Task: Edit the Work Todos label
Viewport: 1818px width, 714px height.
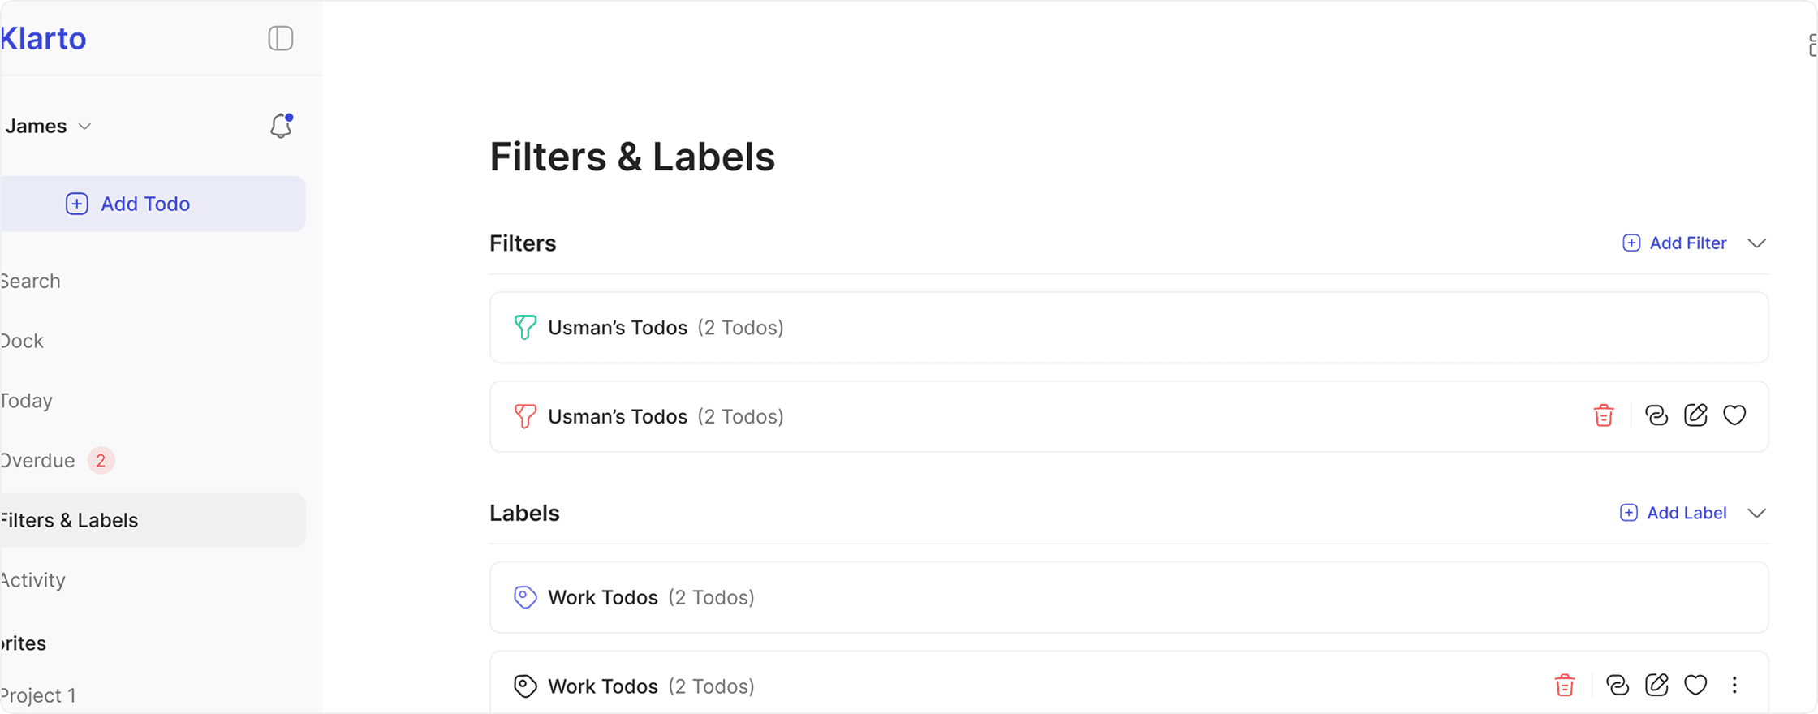Action: (x=1656, y=686)
